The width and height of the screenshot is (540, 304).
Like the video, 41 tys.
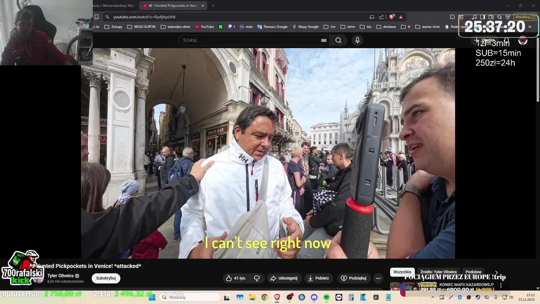(236, 278)
